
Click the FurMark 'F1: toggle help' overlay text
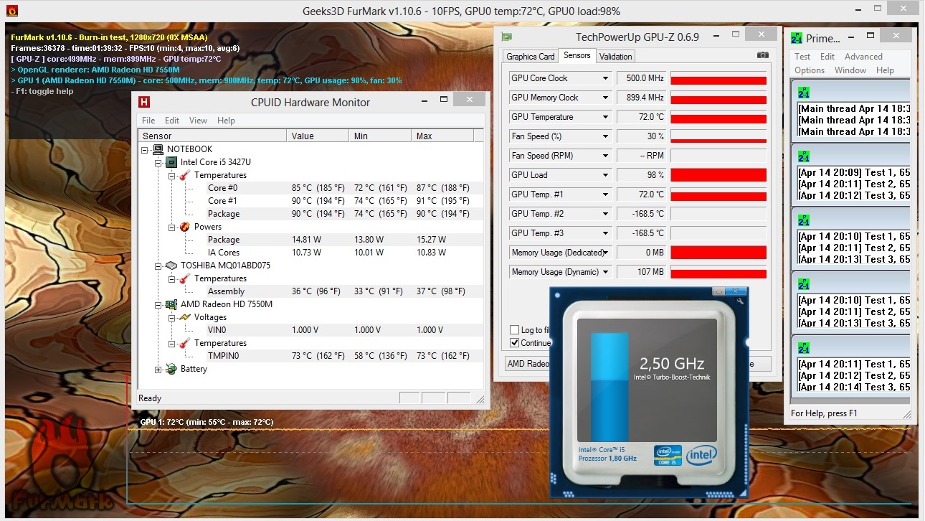click(x=42, y=91)
